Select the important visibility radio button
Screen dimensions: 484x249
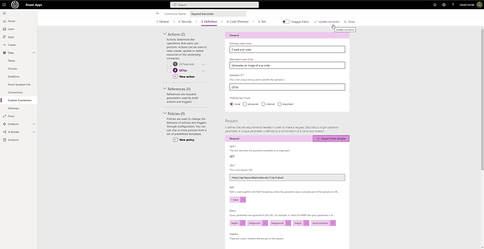tap(279, 104)
